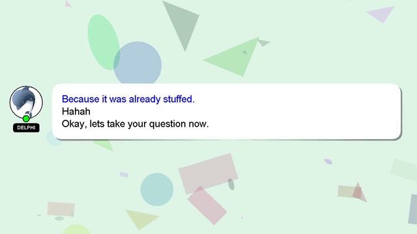Click the lavender triangle at top right
The image size is (417, 234).
(381, 14)
